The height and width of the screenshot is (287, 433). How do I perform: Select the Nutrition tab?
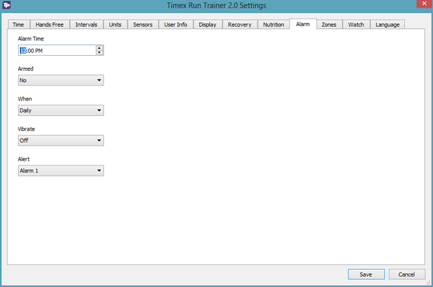point(274,25)
